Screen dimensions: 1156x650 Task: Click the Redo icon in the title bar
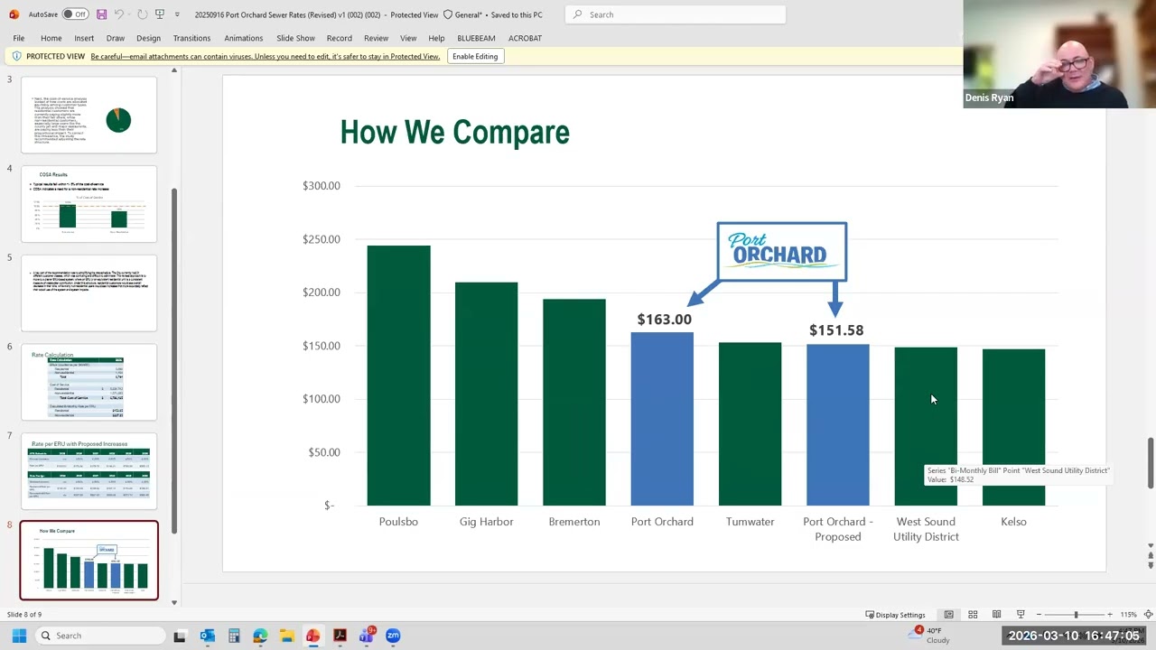point(142,14)
